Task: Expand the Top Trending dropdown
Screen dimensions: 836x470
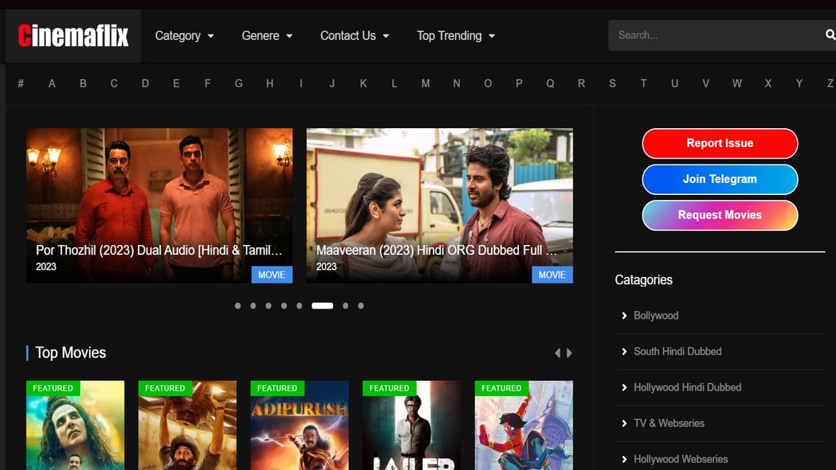Action: coord(456,36)
